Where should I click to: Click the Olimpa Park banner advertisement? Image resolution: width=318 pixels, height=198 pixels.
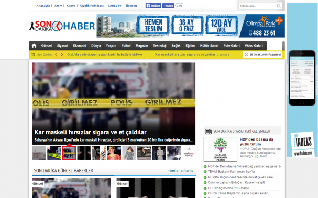coord(191,26)
